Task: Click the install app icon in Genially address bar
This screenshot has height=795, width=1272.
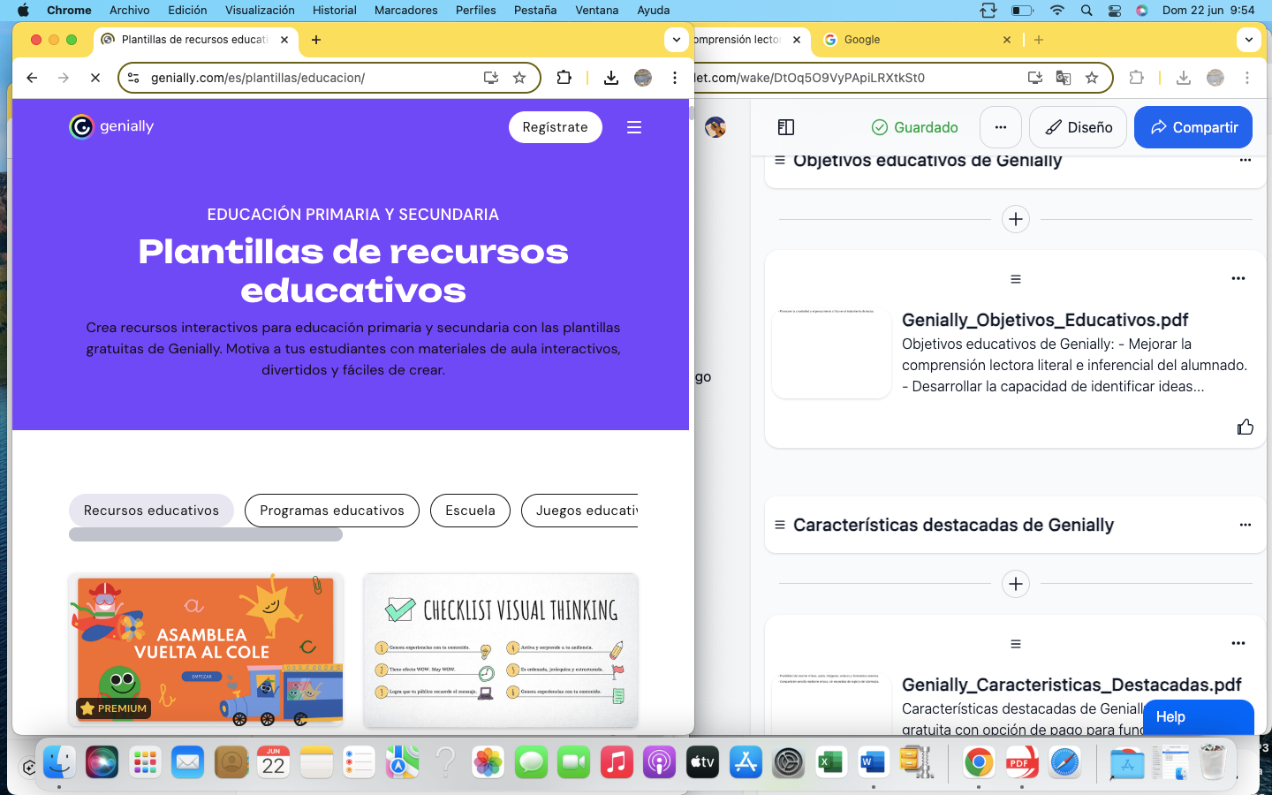Action: [x=491, y=78]
